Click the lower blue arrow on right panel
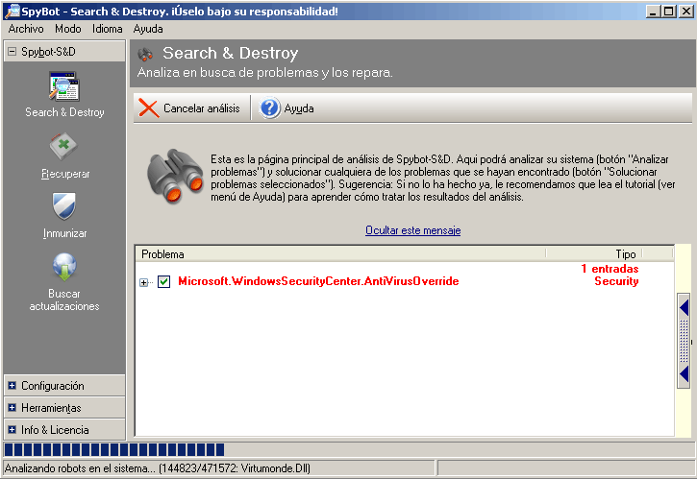Image resolution: width=697 pixels, height=479 pixels. click(684, 372)
